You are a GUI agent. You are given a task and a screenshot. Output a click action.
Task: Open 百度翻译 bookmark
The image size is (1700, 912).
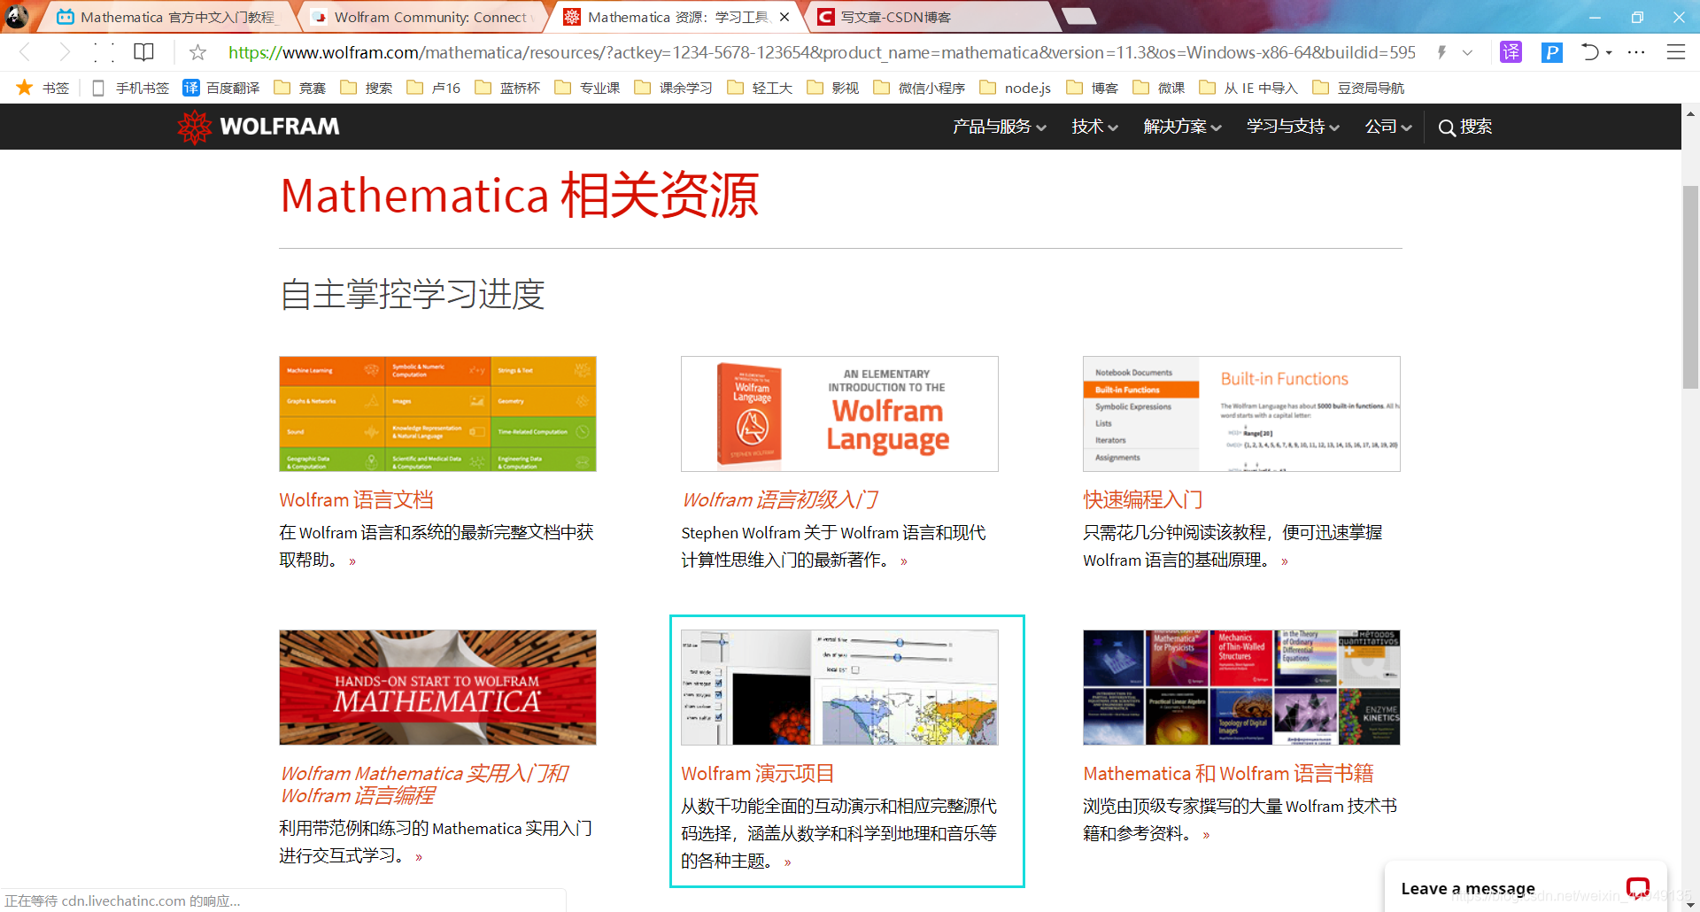click(x=221, y=88)
